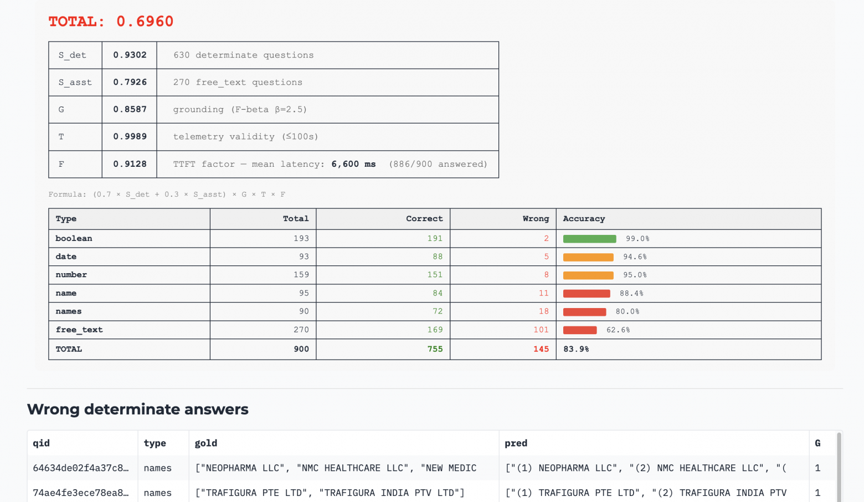Click the boolean accuracy green bar
The image size is (864, 502).
(x=589, y=239)
